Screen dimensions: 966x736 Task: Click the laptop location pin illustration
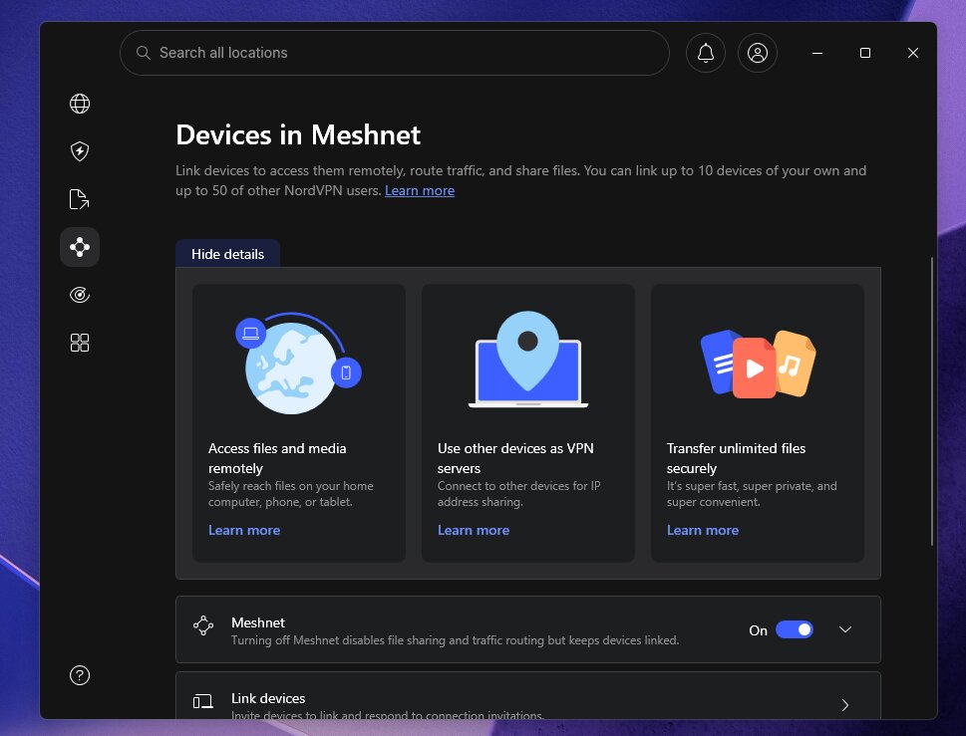528,360
